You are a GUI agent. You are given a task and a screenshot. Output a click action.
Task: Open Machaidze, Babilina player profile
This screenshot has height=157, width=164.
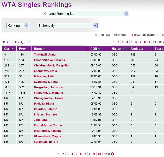48,131
